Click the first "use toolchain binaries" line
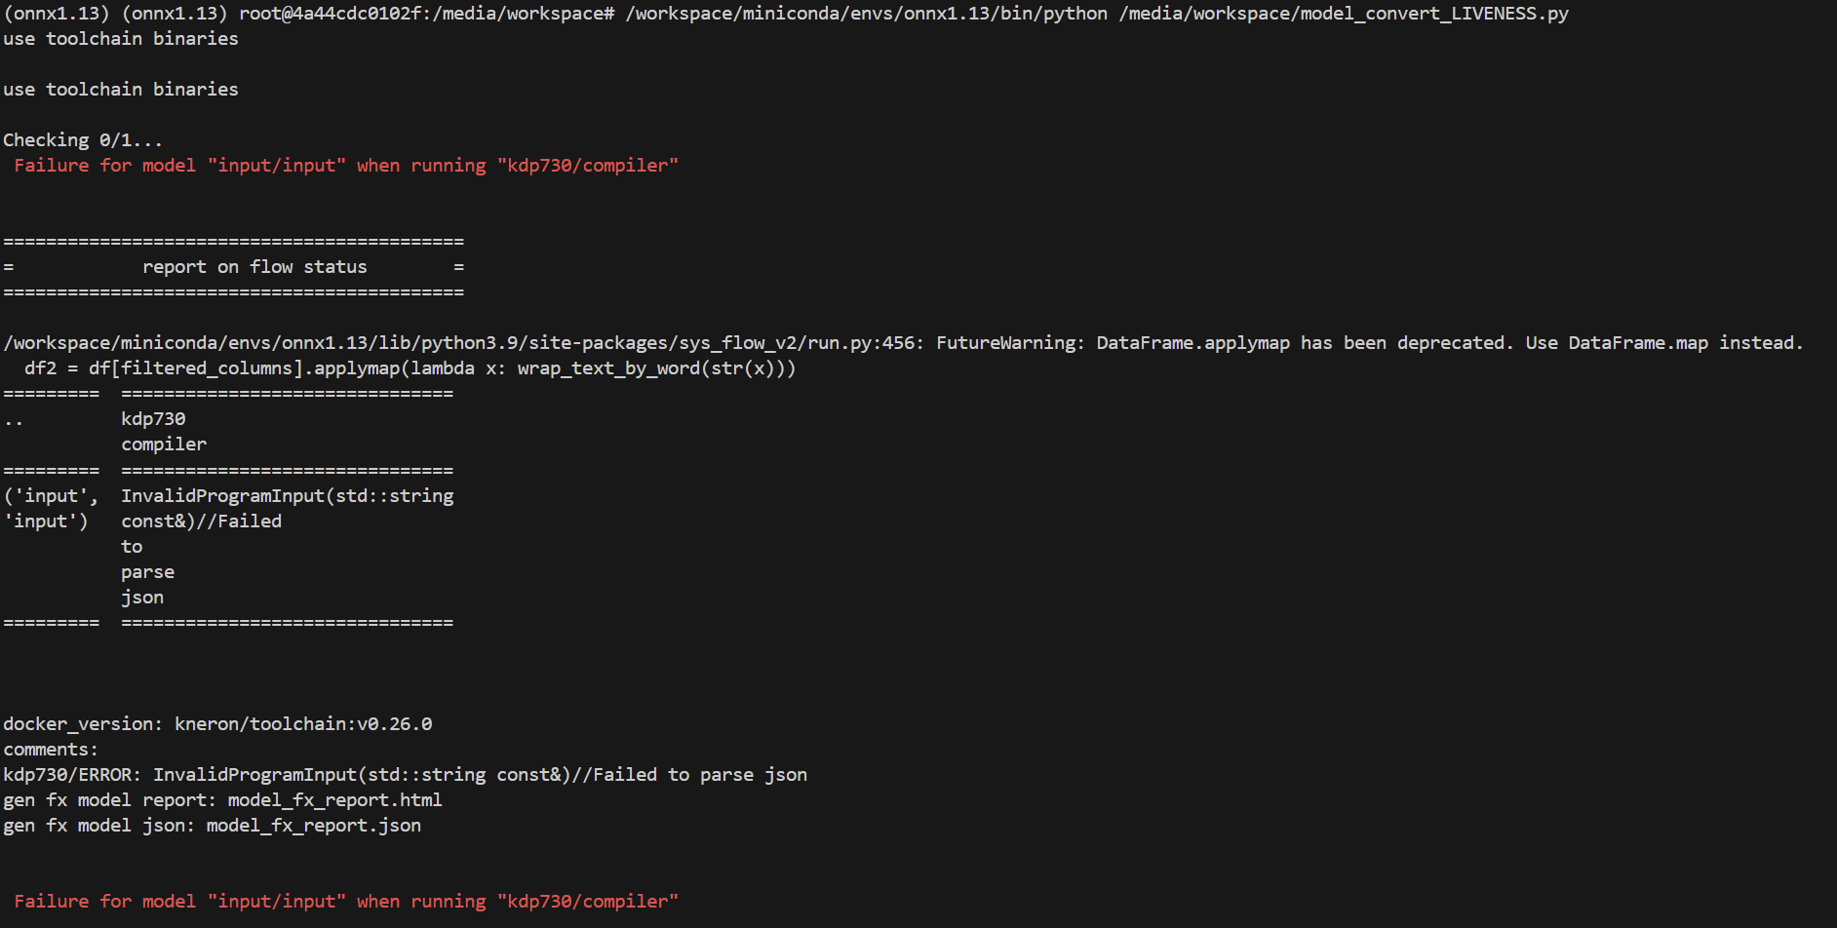This screenshot has height=928, width=1837. tap(121, 39)
